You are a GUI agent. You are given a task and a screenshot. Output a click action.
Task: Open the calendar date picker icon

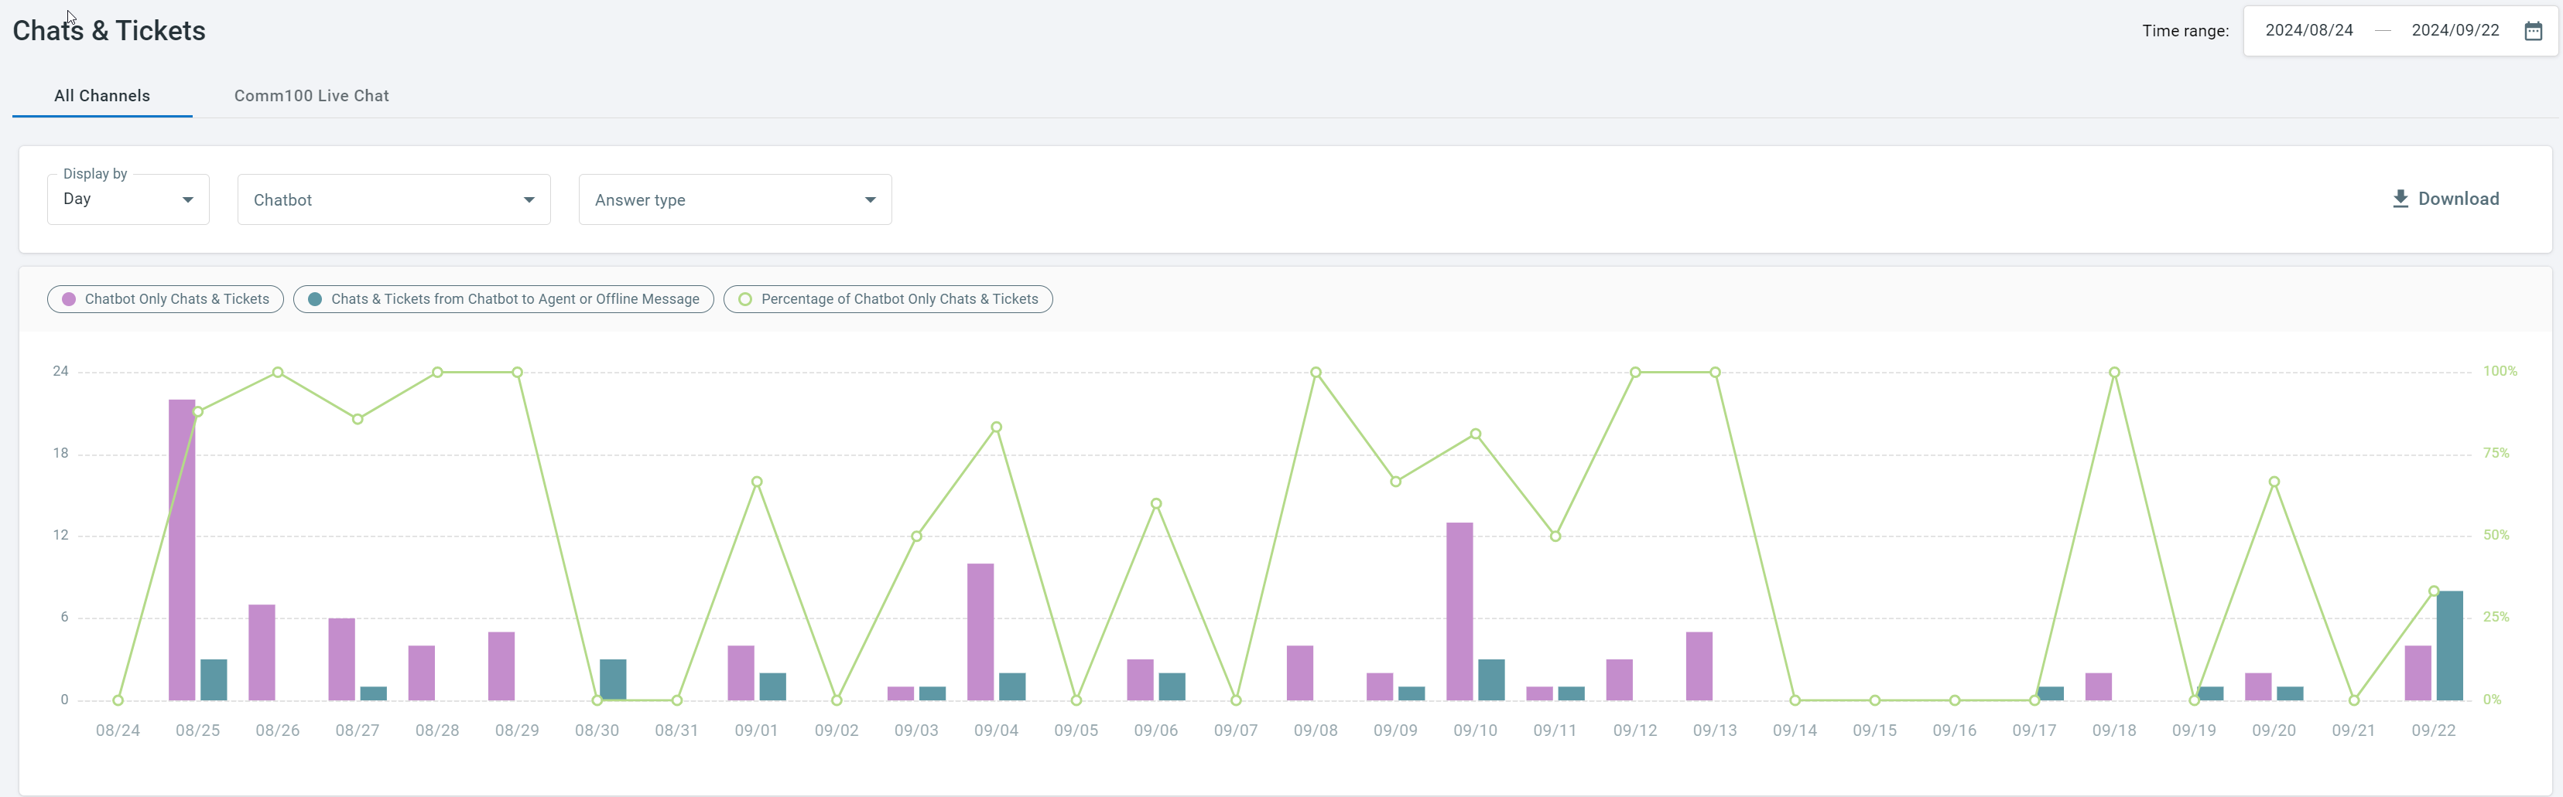[x=2533, y=31]
